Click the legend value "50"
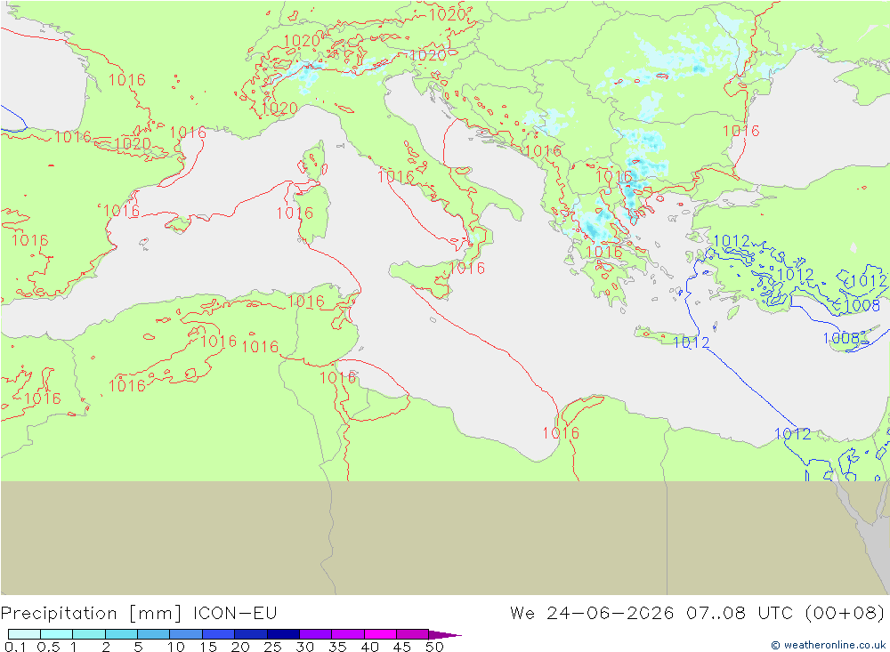 click(434, 647)
